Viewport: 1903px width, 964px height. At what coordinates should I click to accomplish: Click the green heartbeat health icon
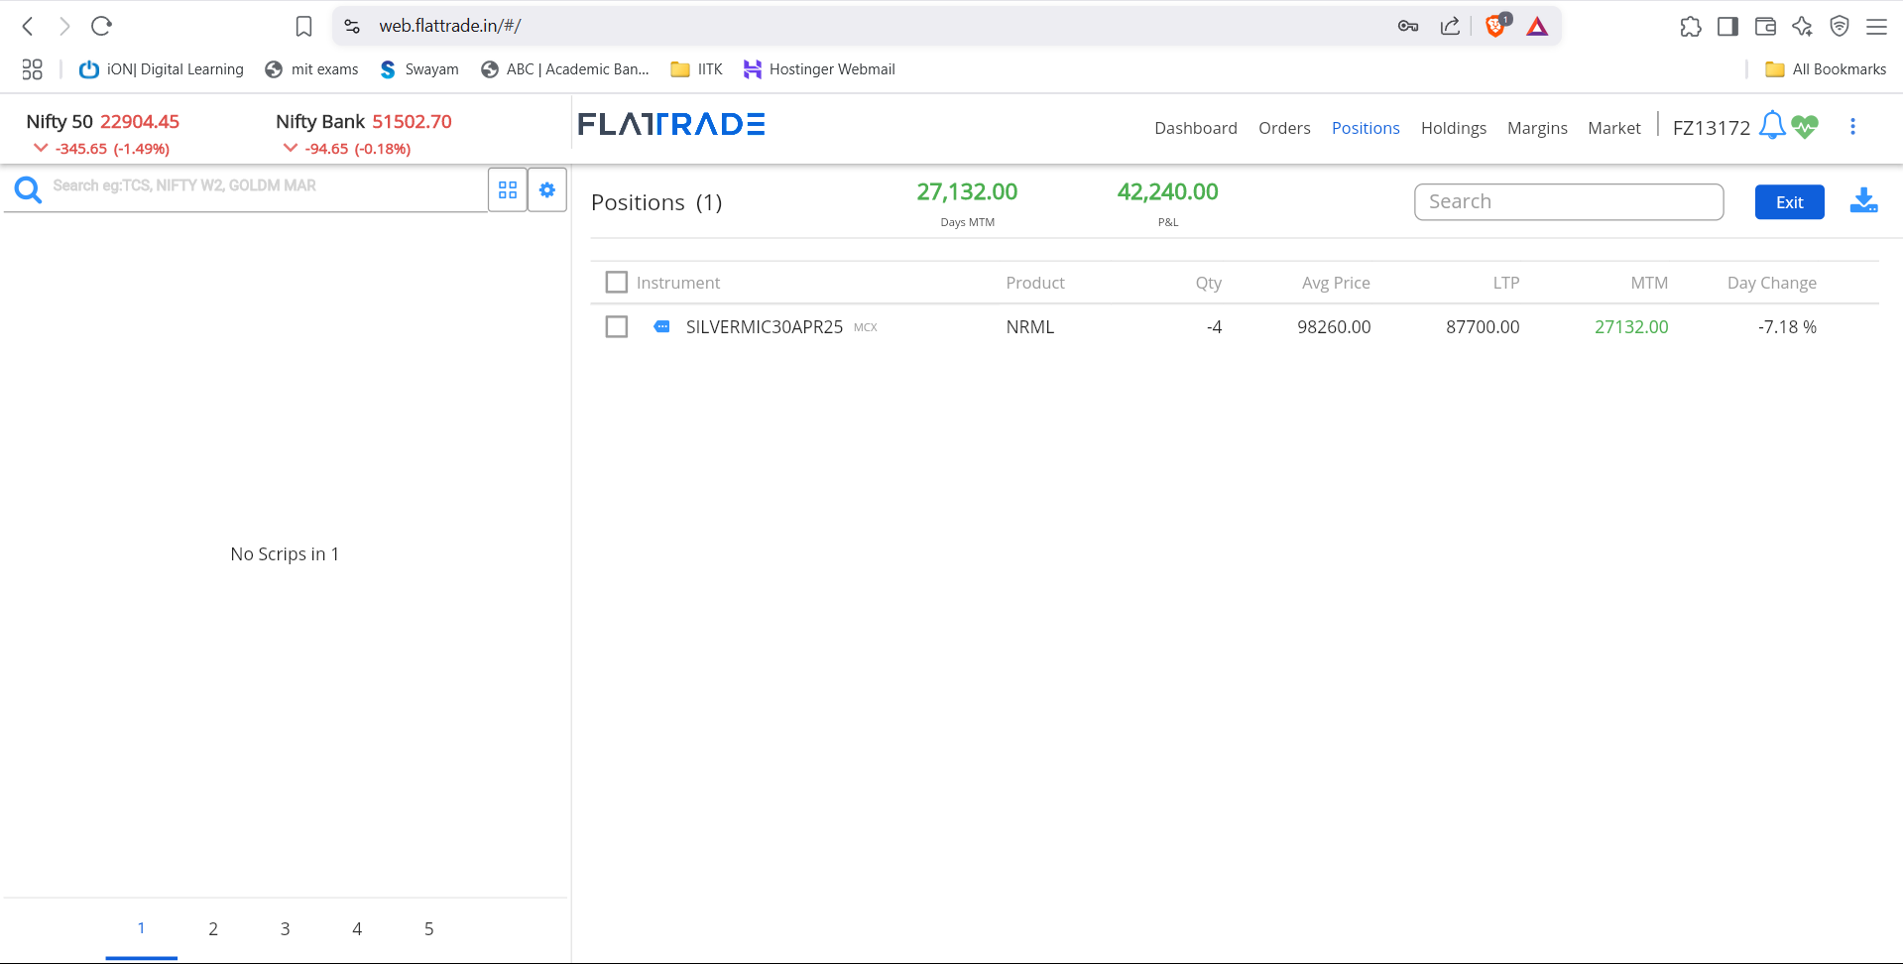click(x=1805, y=127)
